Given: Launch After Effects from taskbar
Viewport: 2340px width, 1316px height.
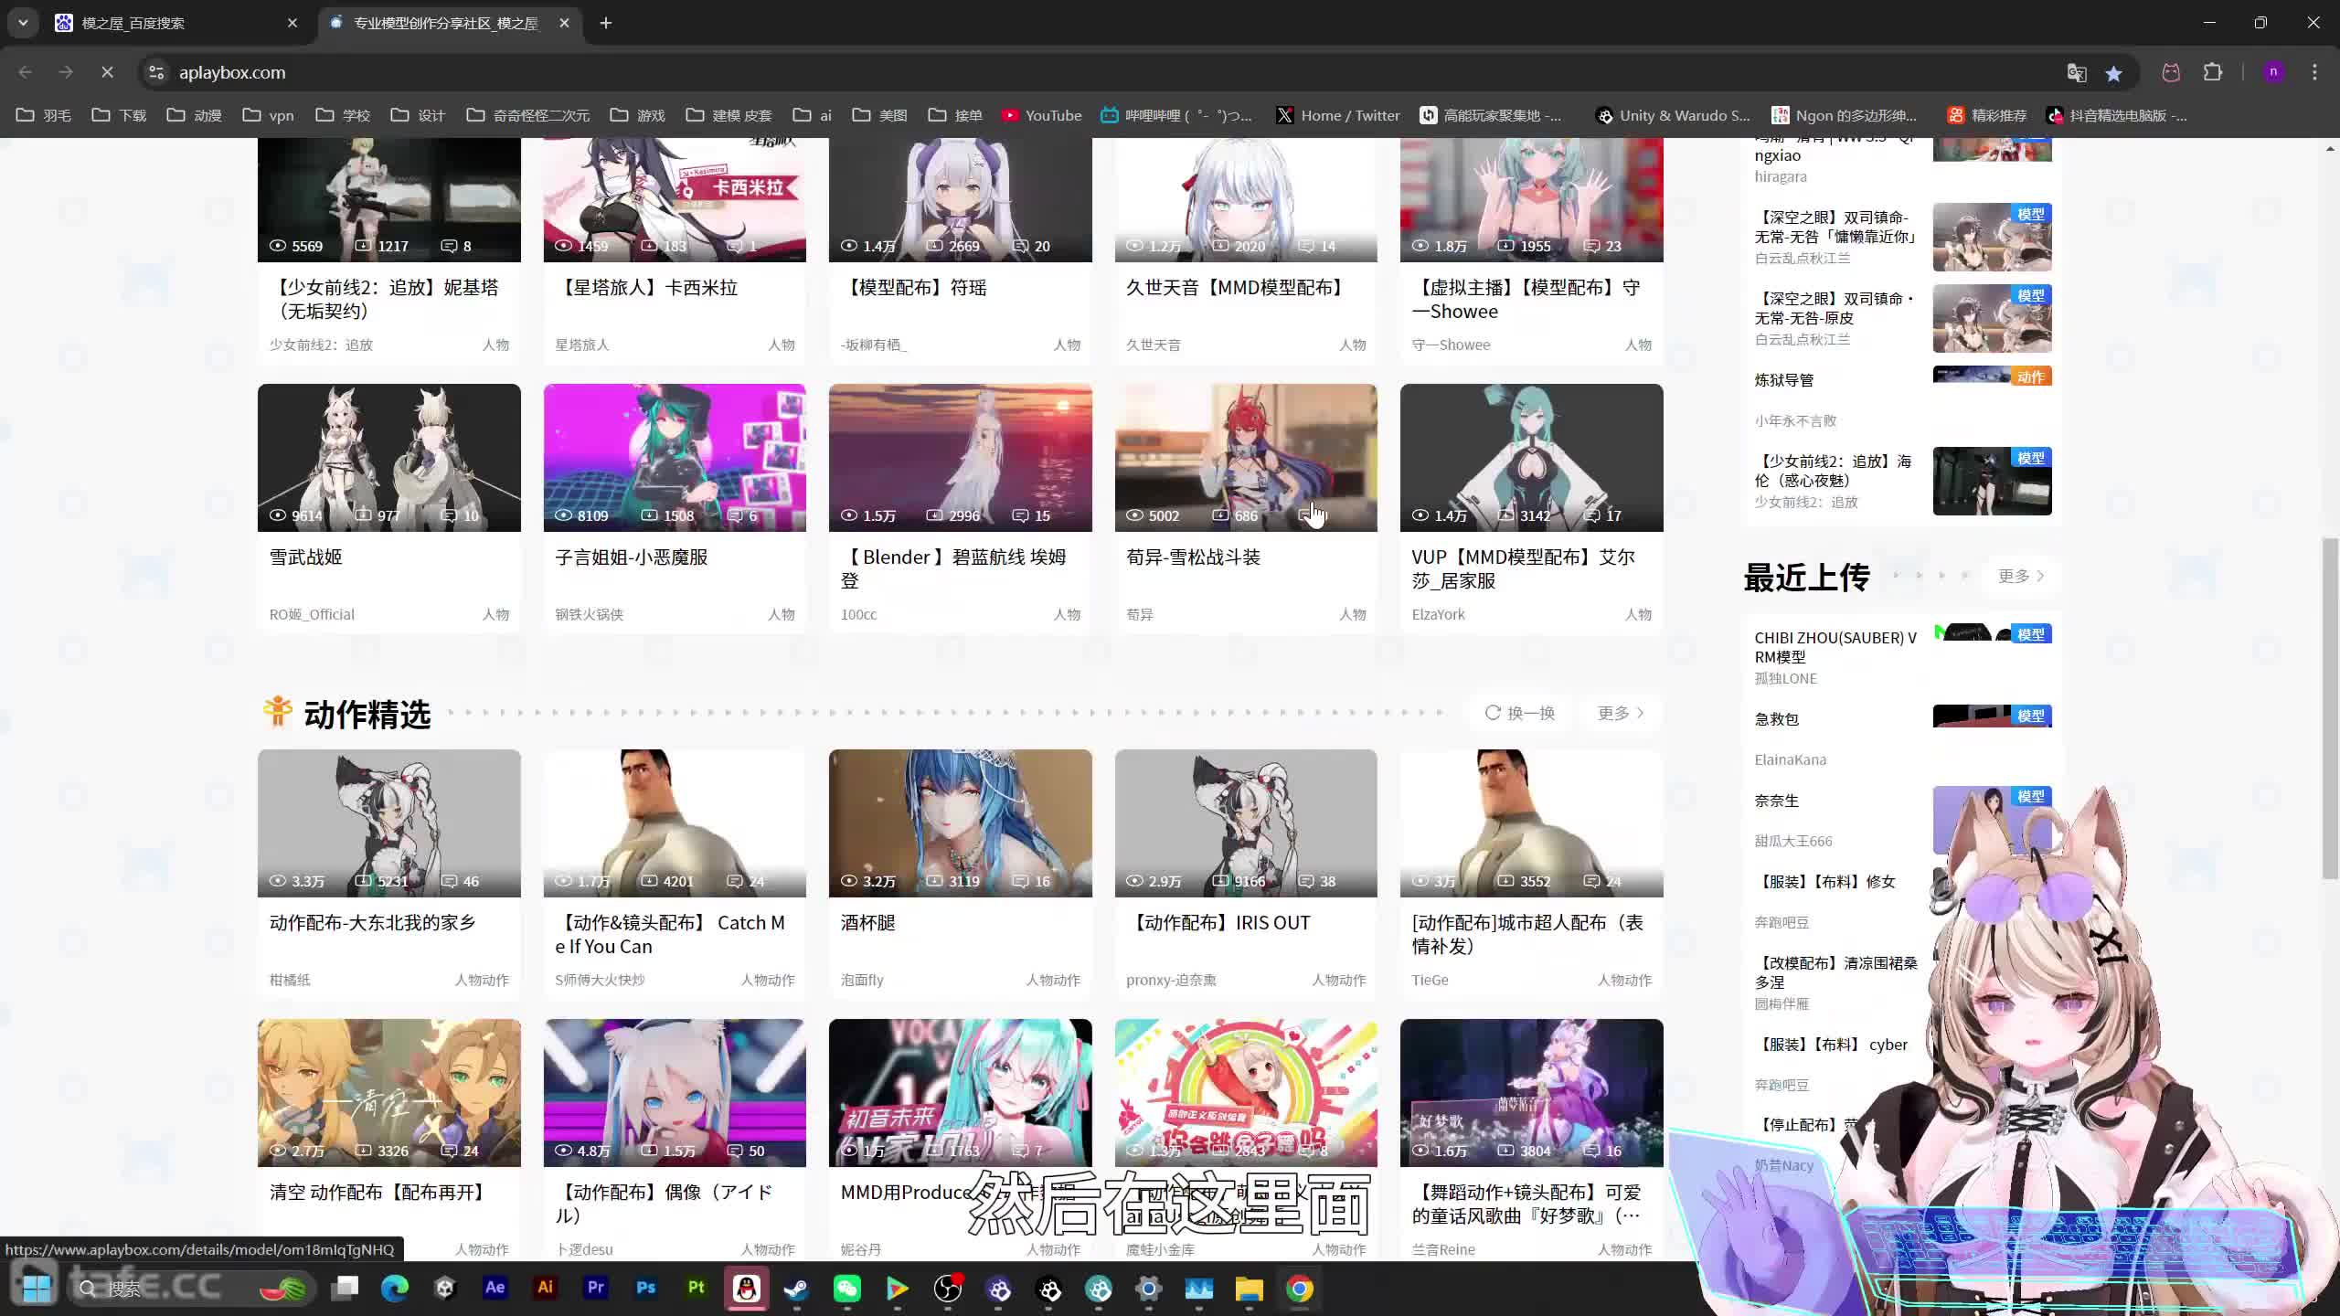Looking at the screenshot, I should [x=495, y=1288].
